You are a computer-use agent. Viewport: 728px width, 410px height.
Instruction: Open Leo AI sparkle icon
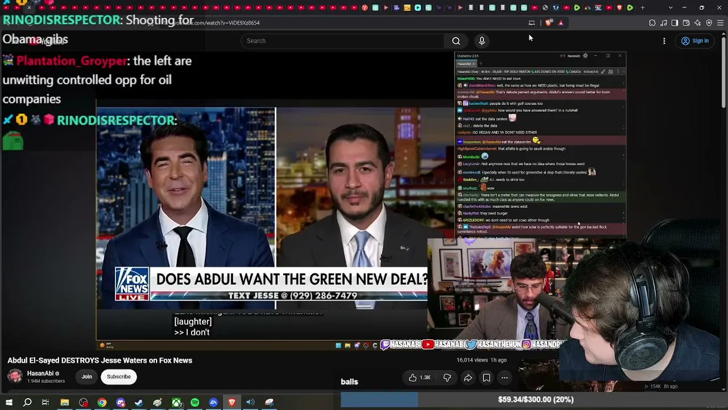[x=698, y=23]
